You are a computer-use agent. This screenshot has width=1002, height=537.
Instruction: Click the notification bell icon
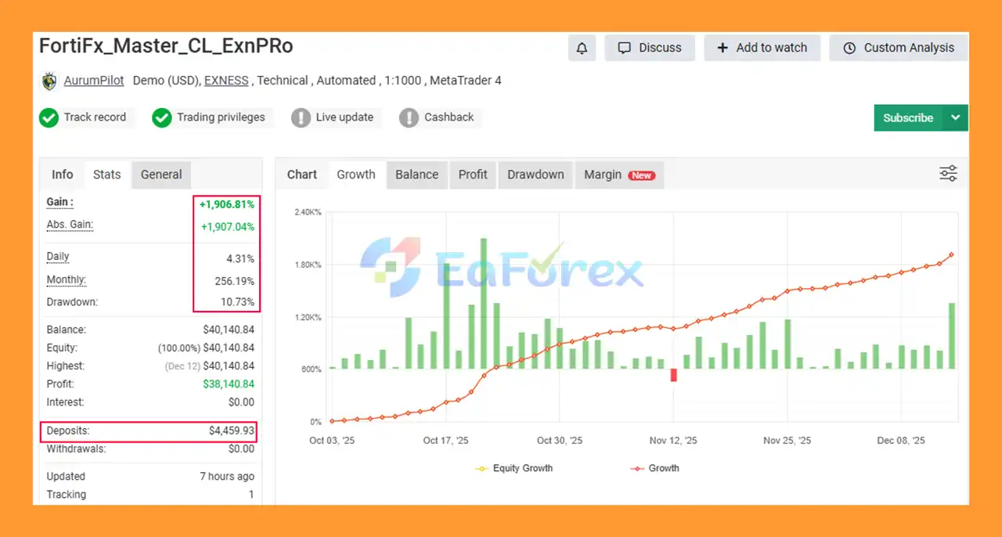(x=582, y=48)
